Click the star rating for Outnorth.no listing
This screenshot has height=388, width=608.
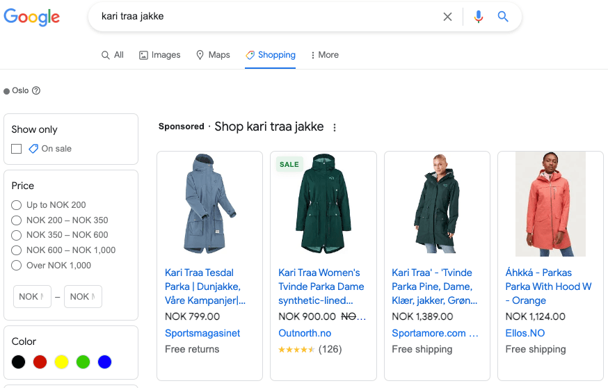pos(296,350)
